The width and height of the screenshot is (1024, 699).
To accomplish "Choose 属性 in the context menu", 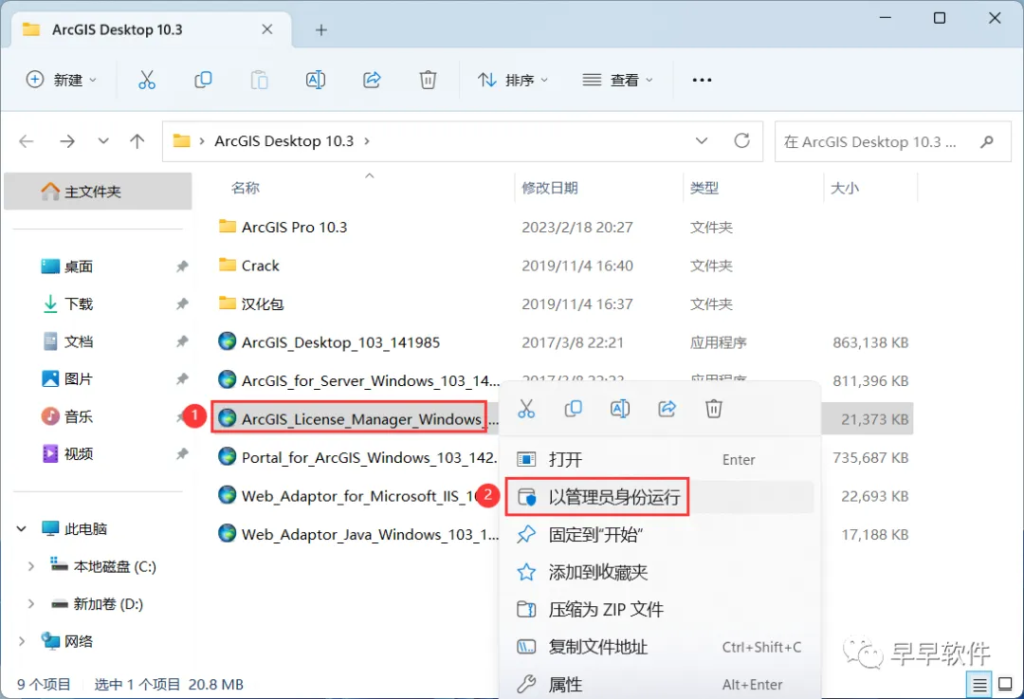I will pyautogui.click(x=660, y=684).
